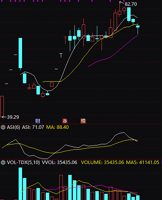
Task: Click the VVOL: 35435.06 value text
Action: (x=59, y=162)
